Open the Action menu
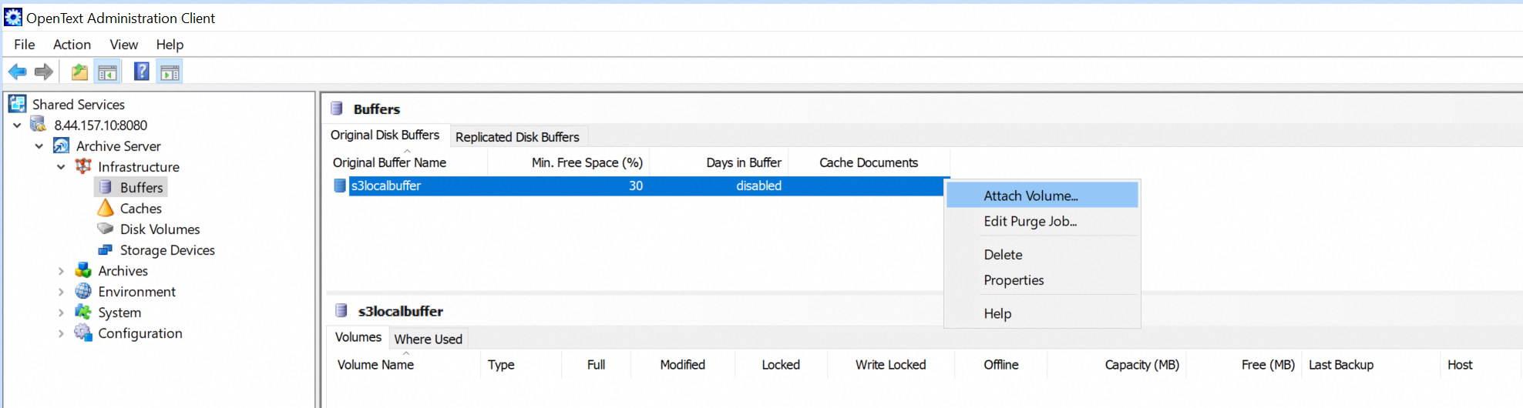Viewport: 1523px width, 408px height. (72, 45)
